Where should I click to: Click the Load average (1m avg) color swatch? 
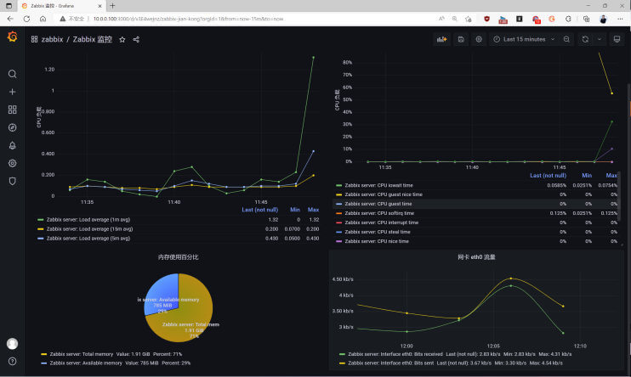coord(40,220)
